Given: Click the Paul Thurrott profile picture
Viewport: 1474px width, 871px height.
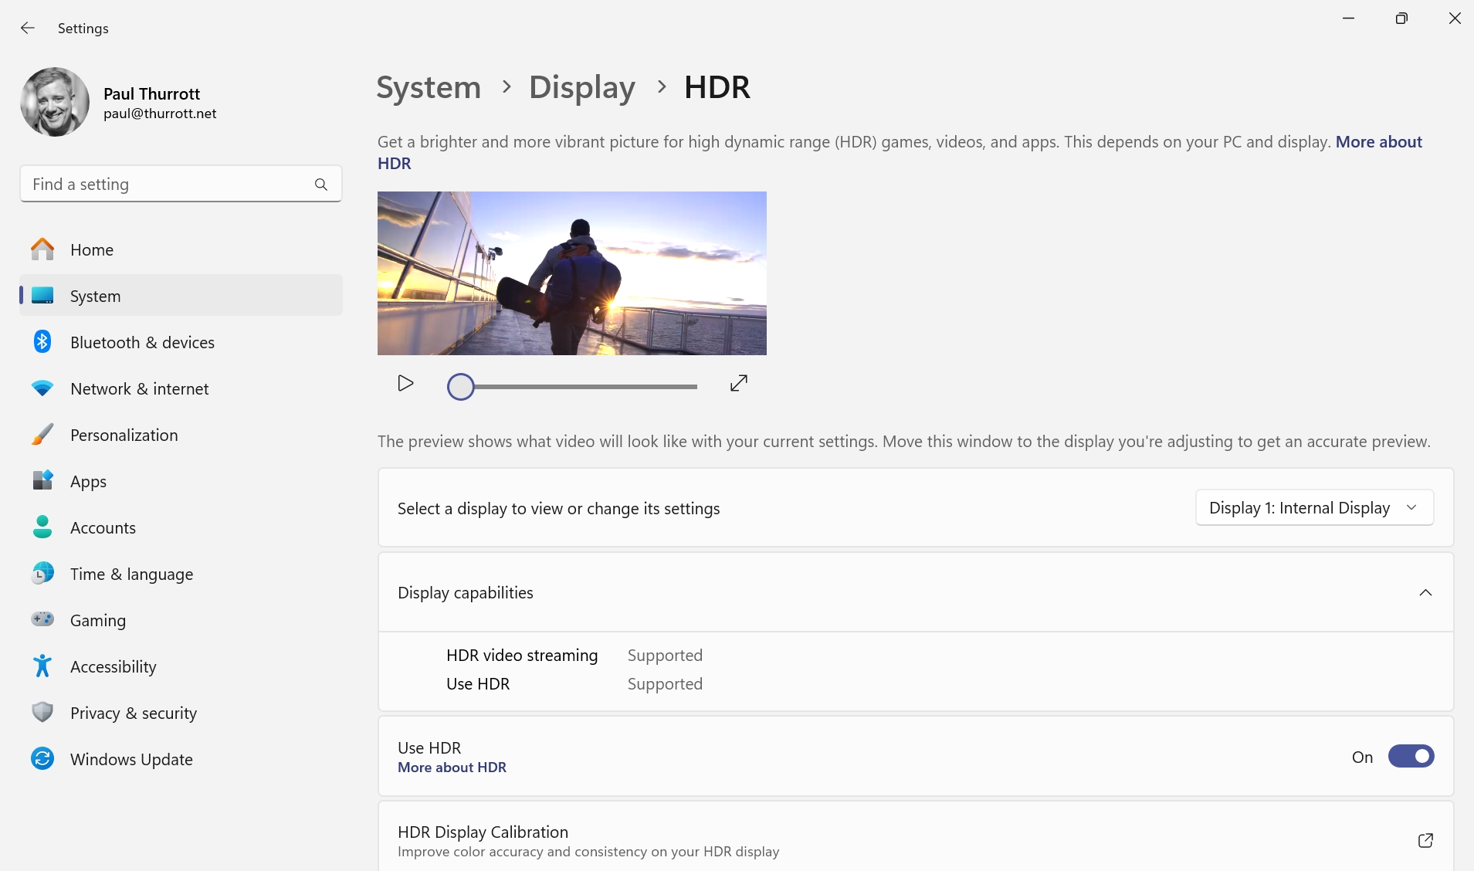Looking at the screenshot, I should tap(55, 102).
